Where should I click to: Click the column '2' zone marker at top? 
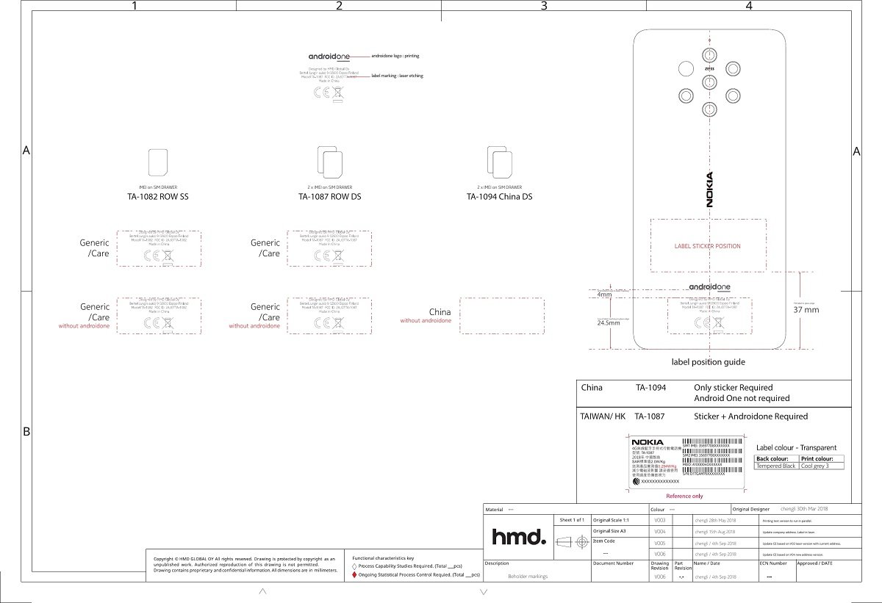tap(339, 6)
